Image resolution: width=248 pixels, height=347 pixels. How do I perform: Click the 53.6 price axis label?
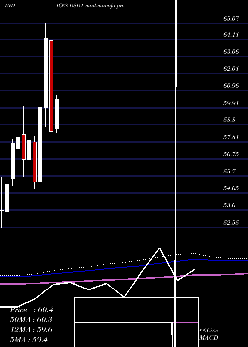point(229,205)
